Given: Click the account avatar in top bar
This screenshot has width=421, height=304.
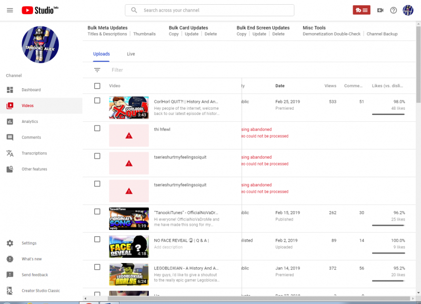Looking at the screenshot, I should tap(408, 10).
